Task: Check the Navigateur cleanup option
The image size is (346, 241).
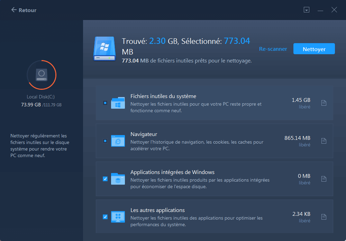Action: pos(106,141)
